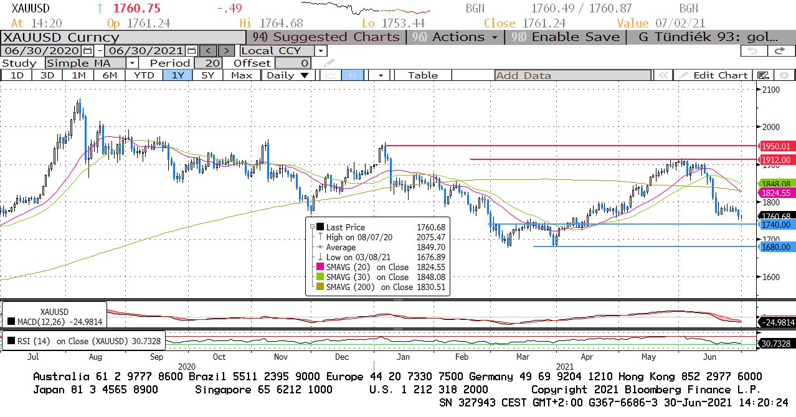This screenshot has width=796, height=417.
Task: Click the Last Price black color swatch
Action: 320,227
